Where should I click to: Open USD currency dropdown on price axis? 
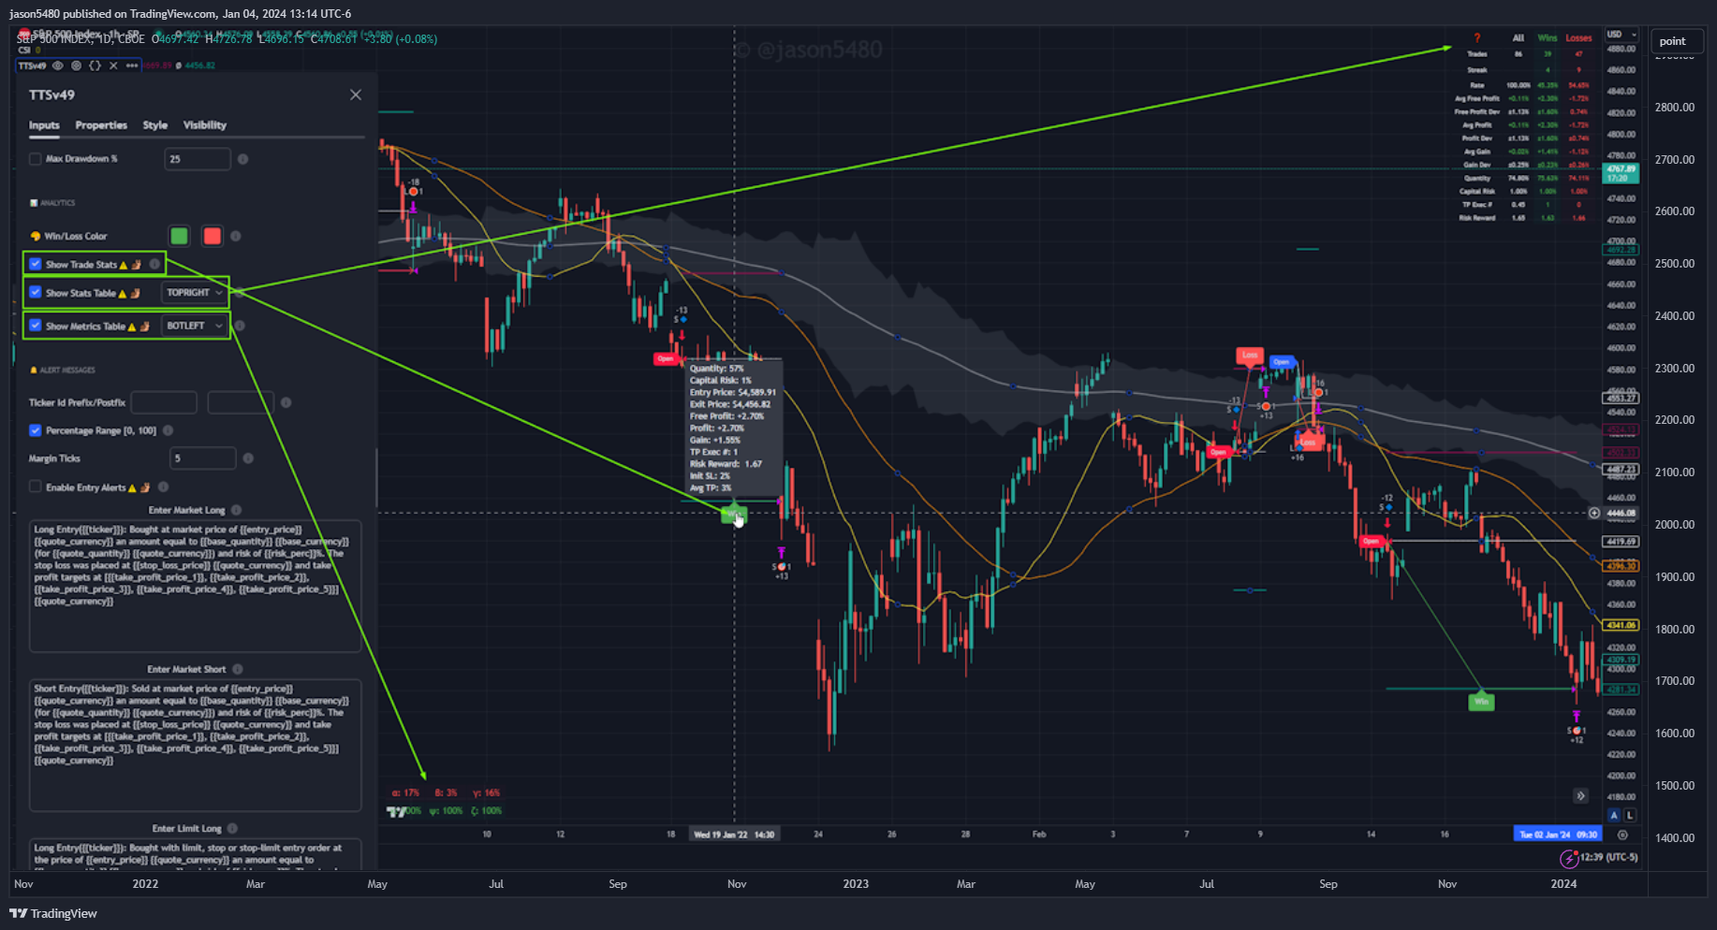coord(1622,35)
